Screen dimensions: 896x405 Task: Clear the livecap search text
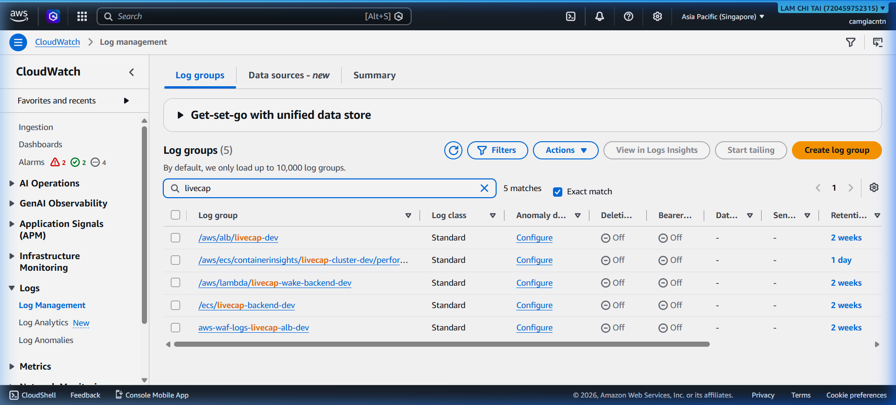[x=484, y=188]
